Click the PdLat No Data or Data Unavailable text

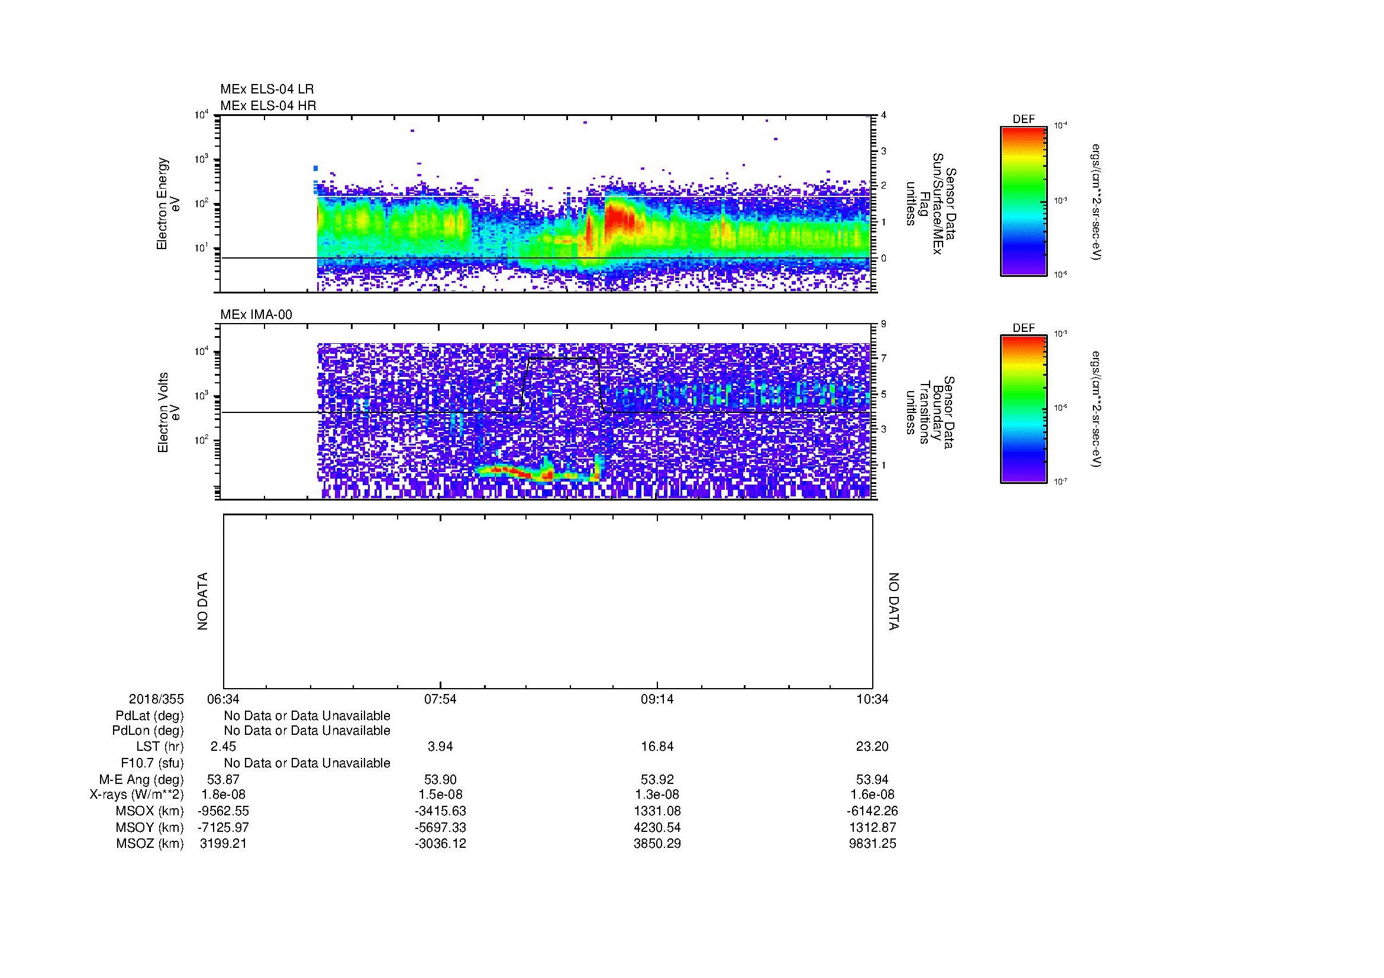pos(307,716)
